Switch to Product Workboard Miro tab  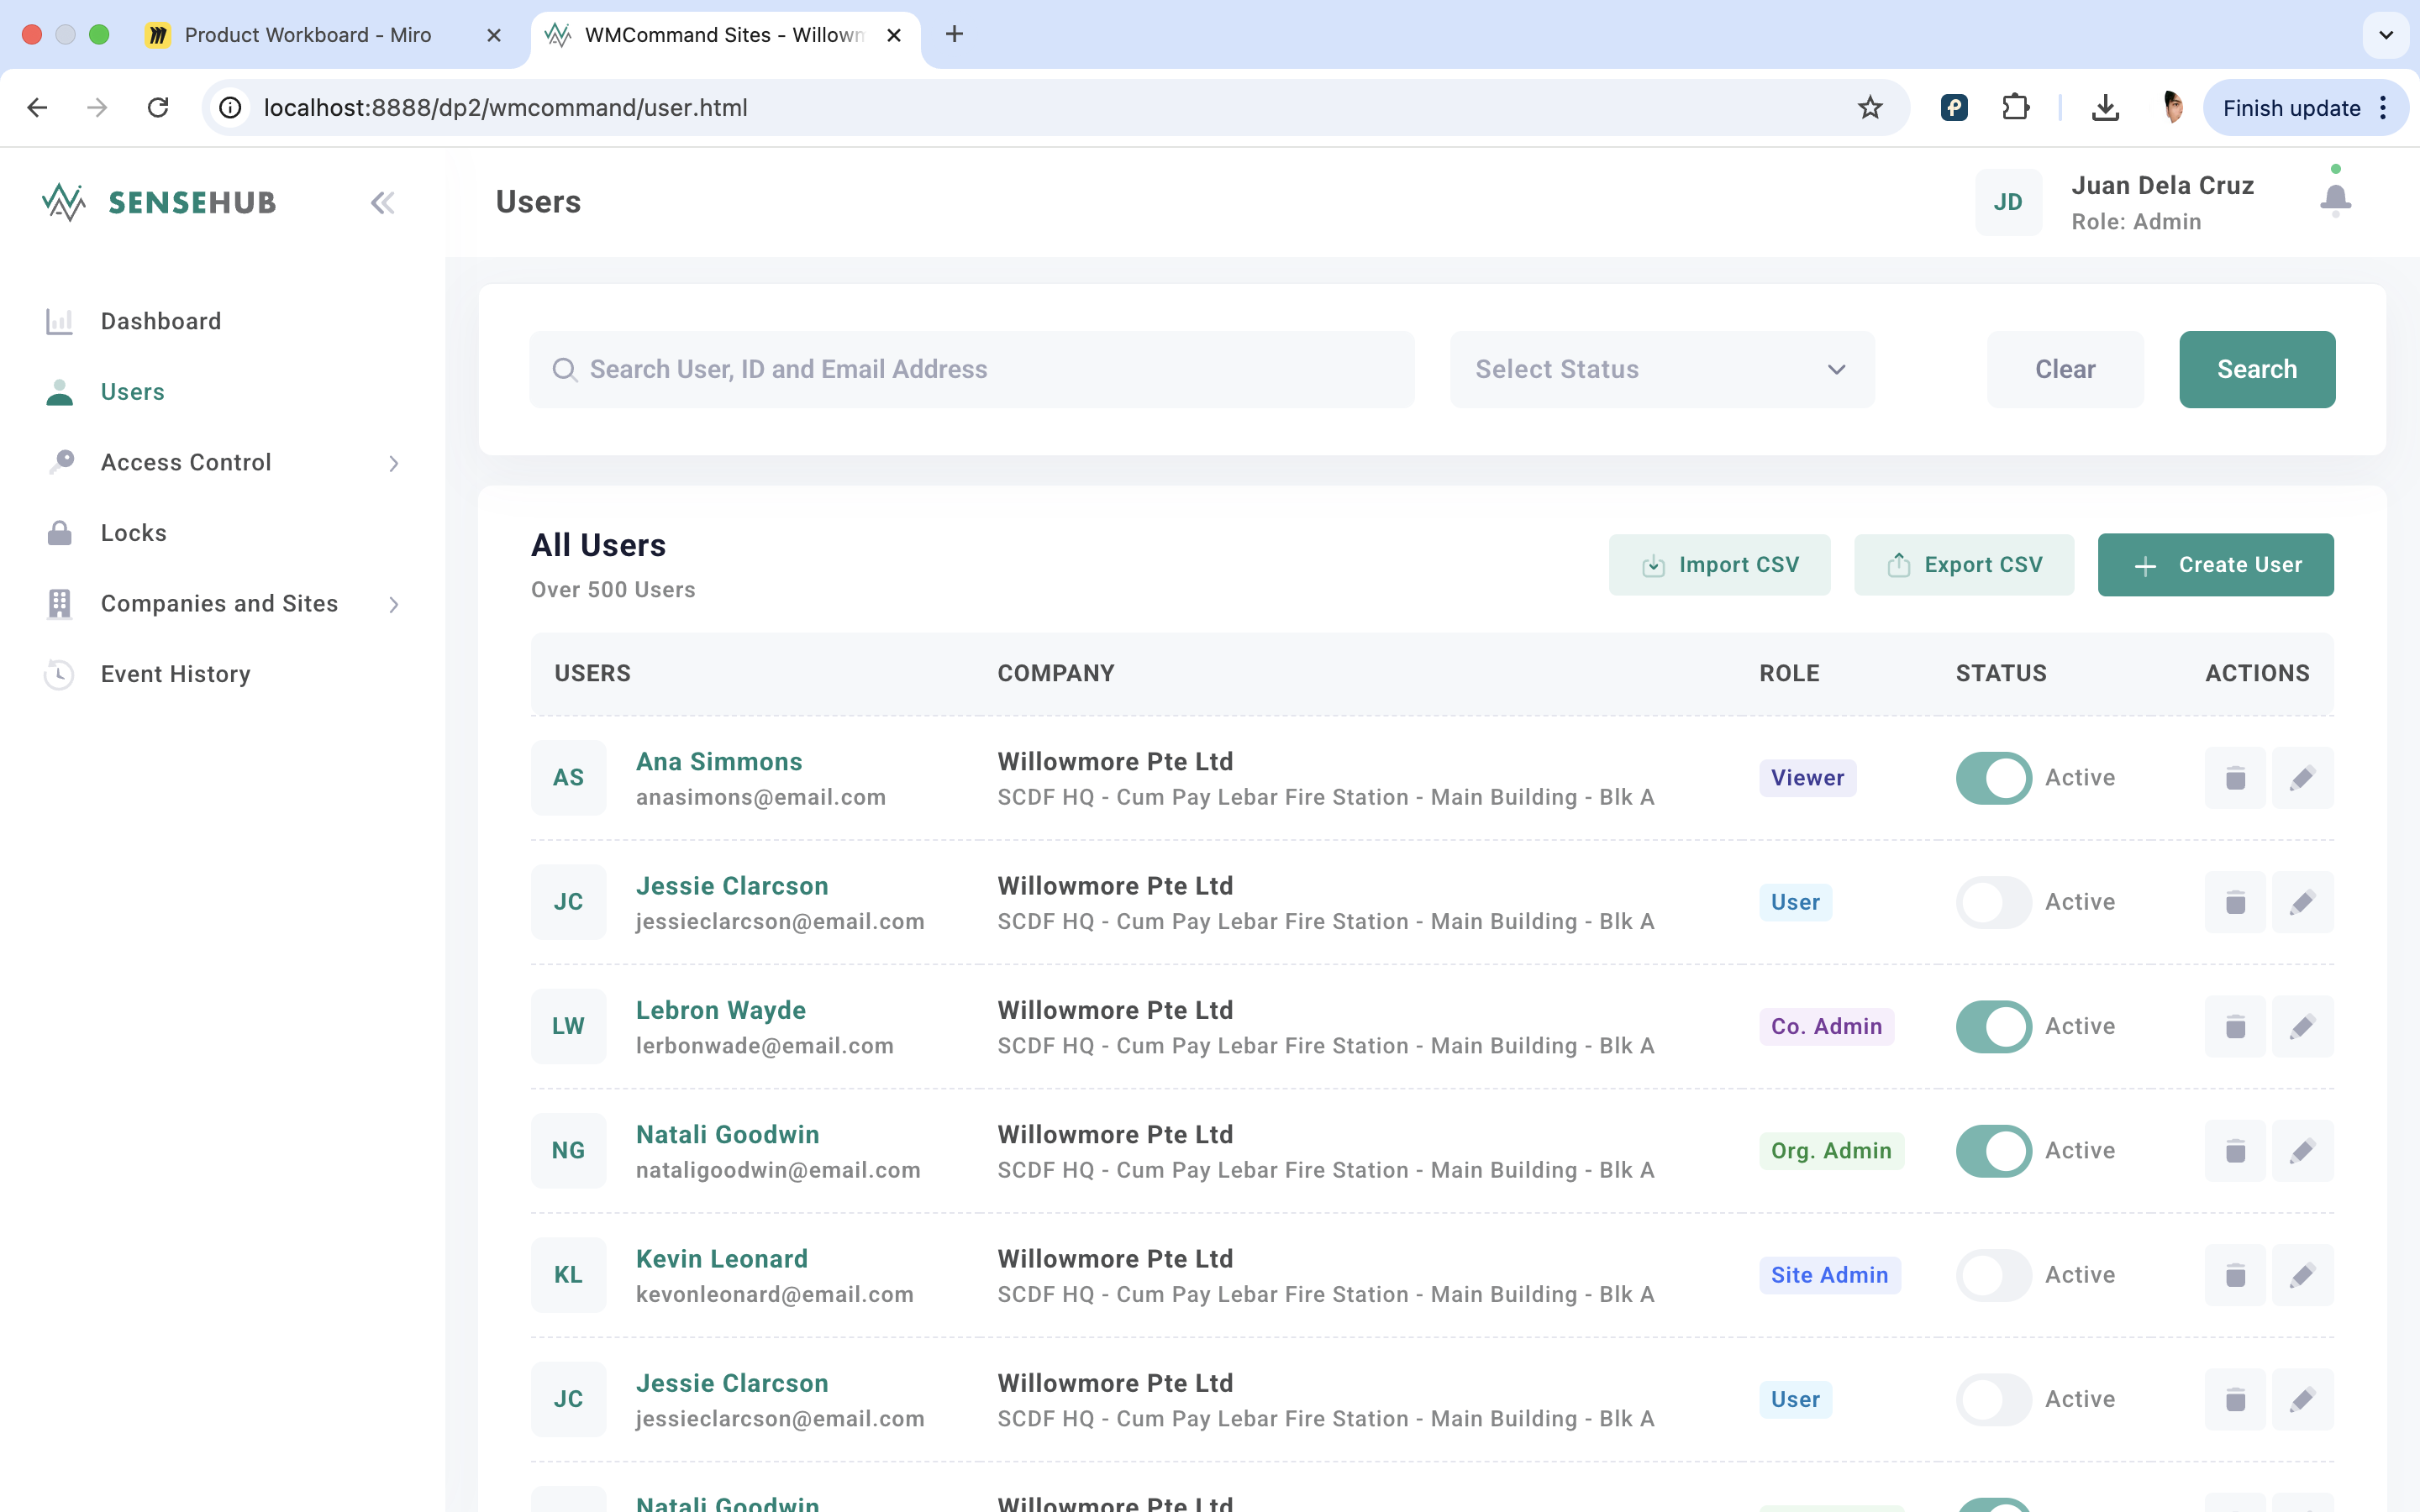coord(308,35)
